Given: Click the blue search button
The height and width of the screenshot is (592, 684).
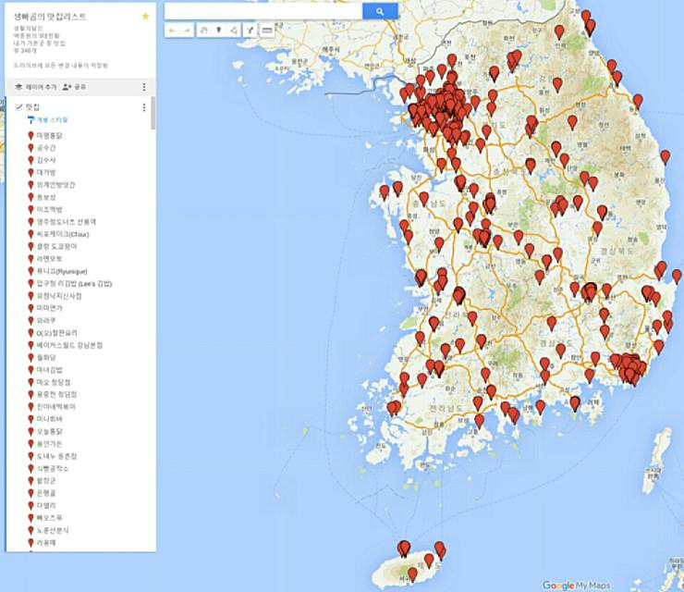Looking at the screenshot, I should point(379,11).
